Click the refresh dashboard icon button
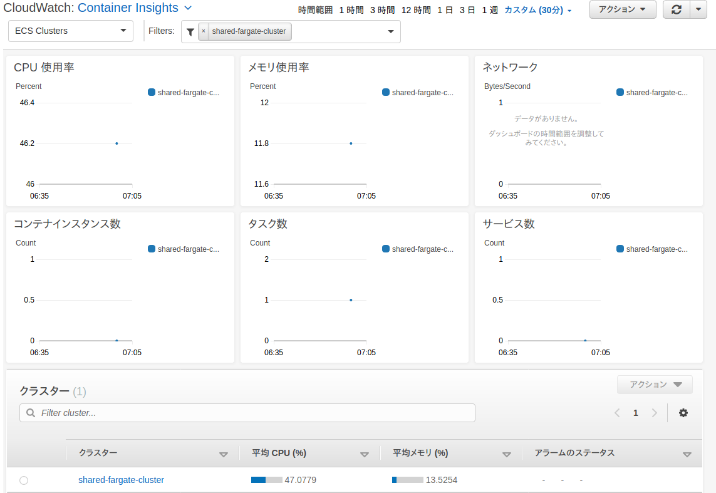The image size is (716, 493). tap(677, 9)
